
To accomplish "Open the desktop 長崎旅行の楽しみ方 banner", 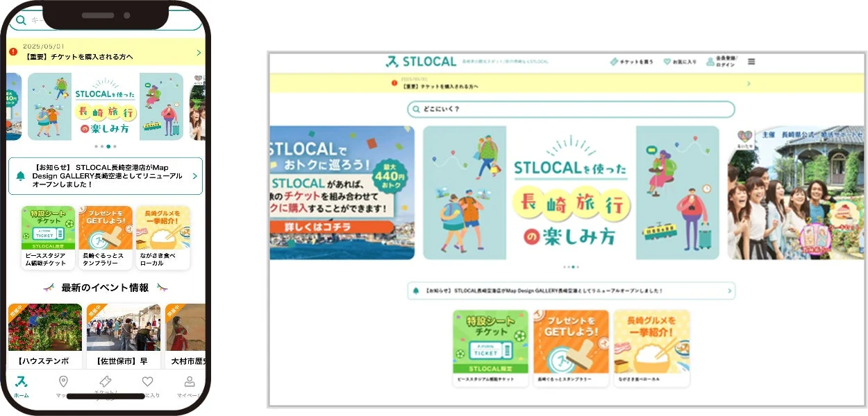I will [x=571, y=192].
